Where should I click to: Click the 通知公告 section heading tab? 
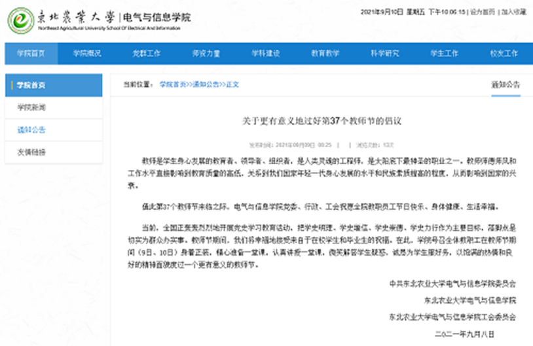(505, 85)
